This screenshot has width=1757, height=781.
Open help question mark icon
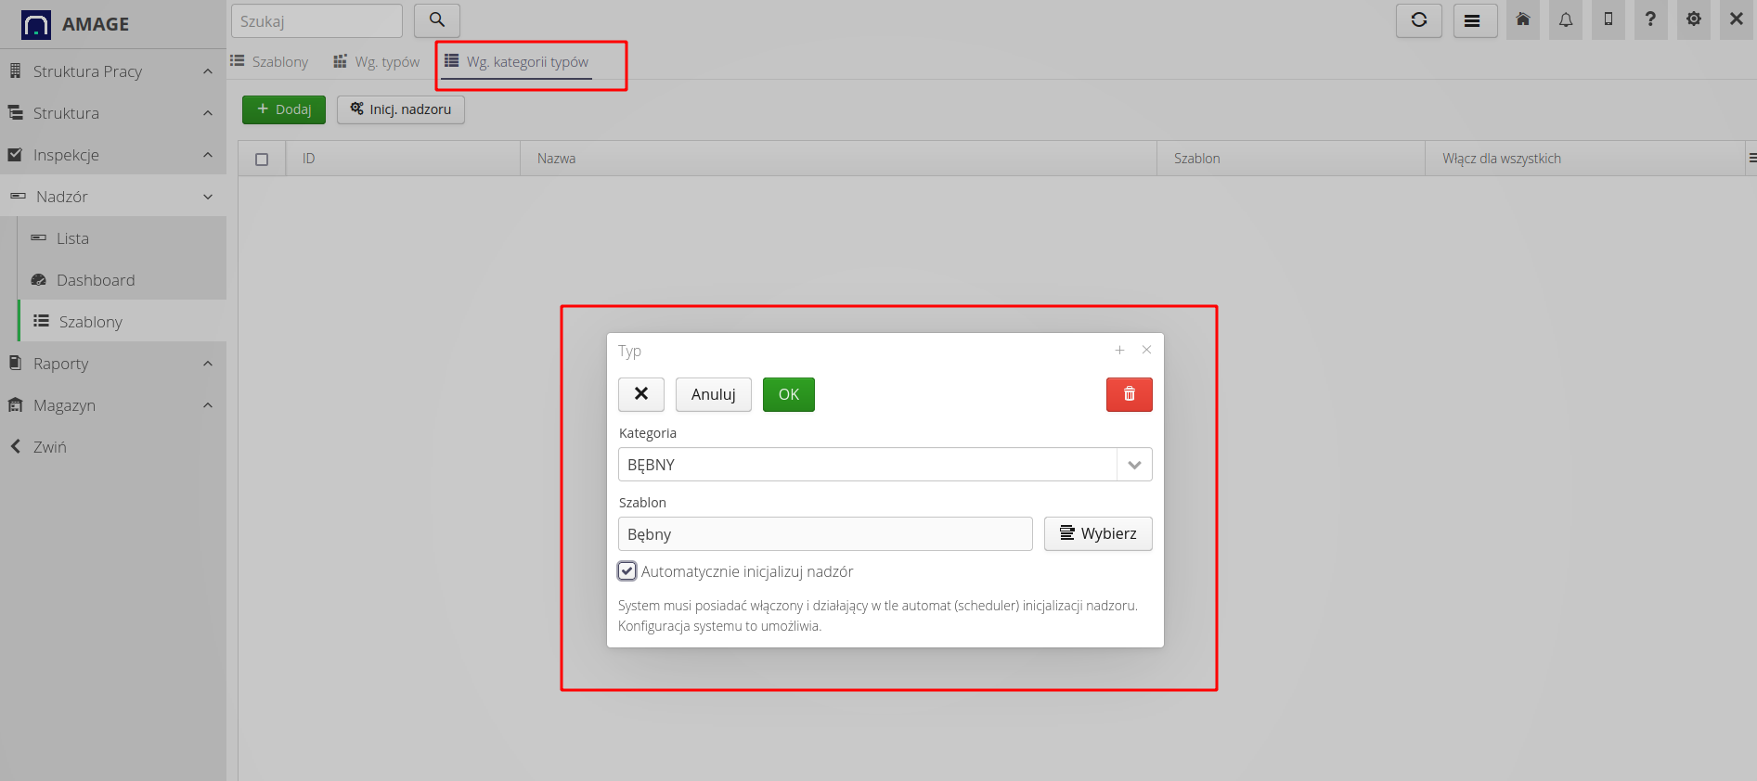pyautogui.click(x=1649, y=20)
